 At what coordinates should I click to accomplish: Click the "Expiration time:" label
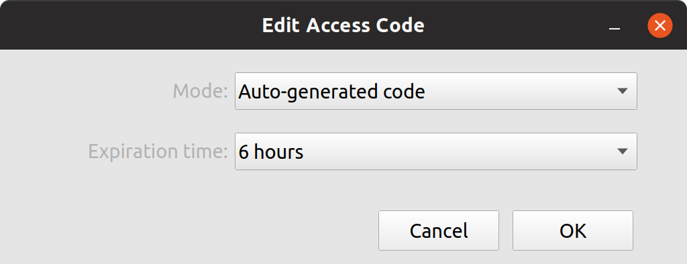pos(158,152)
